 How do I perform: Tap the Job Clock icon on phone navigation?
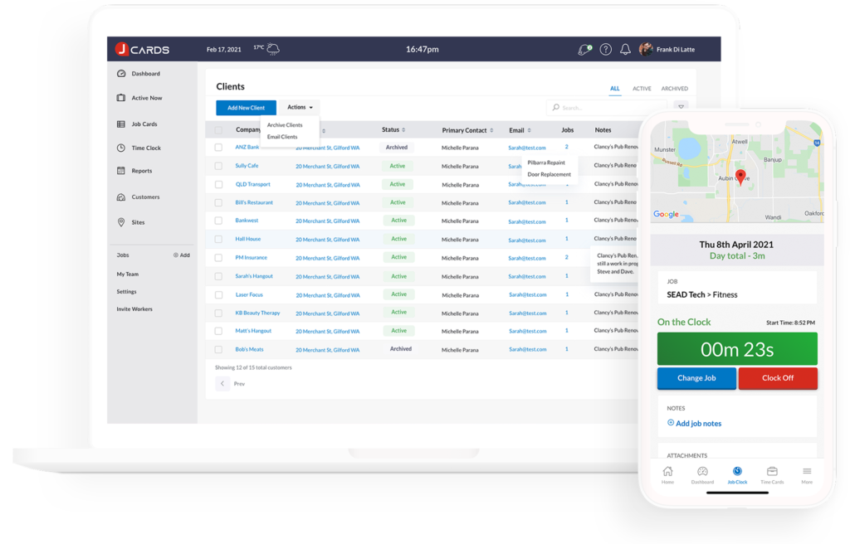[736, 474]
